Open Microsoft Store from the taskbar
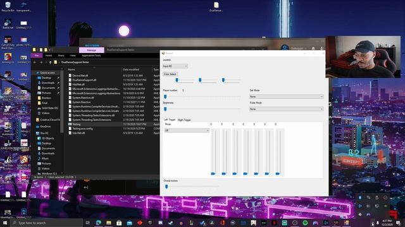The image size is (405, 227). click(x=119, y=223)
